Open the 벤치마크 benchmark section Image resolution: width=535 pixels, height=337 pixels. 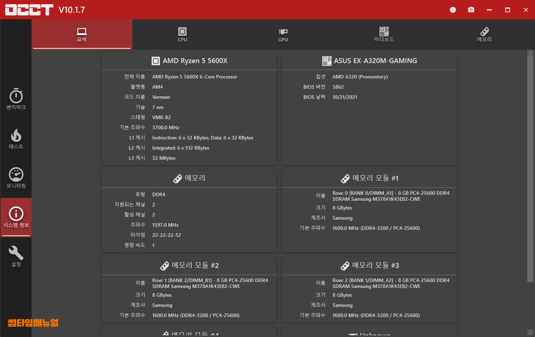(x=16, y=99)
